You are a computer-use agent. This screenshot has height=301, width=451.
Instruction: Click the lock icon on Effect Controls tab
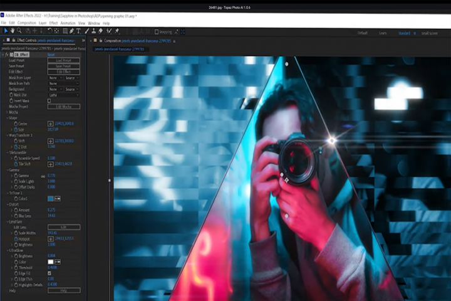13,40
